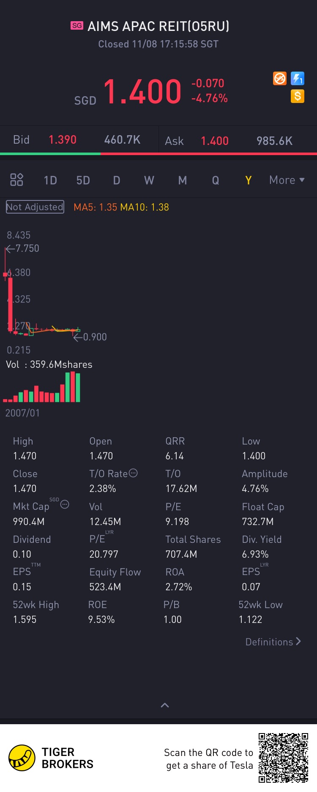Tap the yellow dollar sign badge
The image size is (317, 792).
click(298, 97)
